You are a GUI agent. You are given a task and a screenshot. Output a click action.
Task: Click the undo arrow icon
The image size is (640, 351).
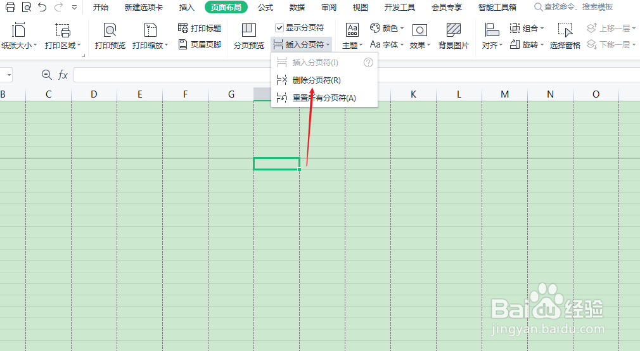pyautogui.click(x=42, y=7)
